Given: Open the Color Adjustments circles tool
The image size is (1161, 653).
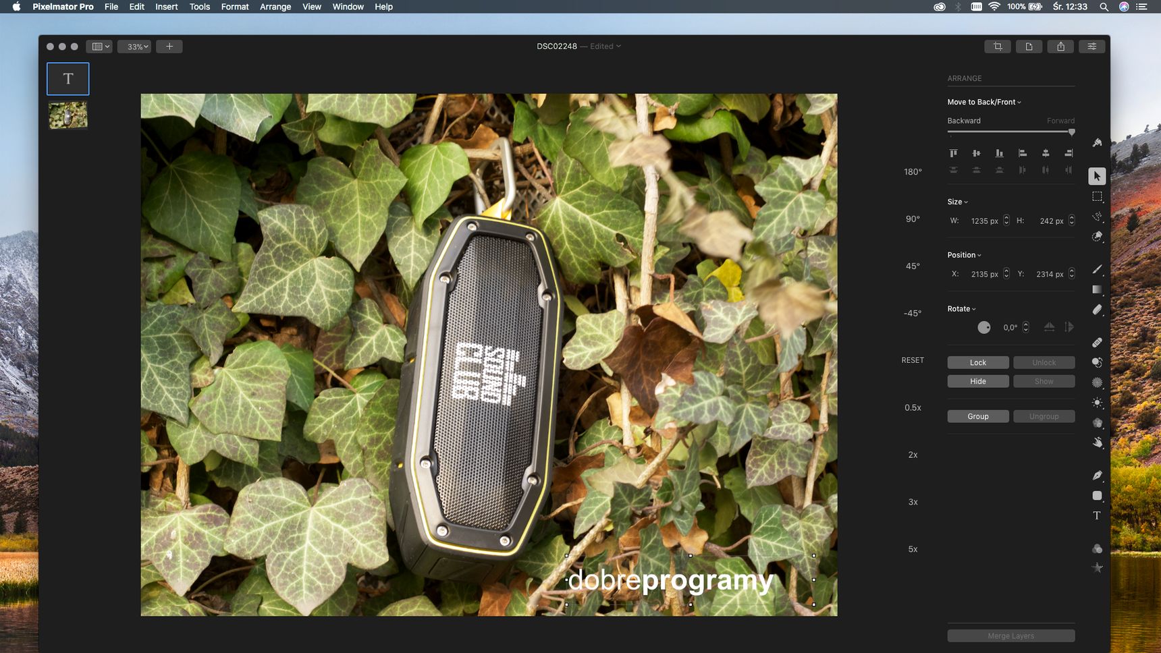Looking at the screenshot, I should pos(1097,548).
